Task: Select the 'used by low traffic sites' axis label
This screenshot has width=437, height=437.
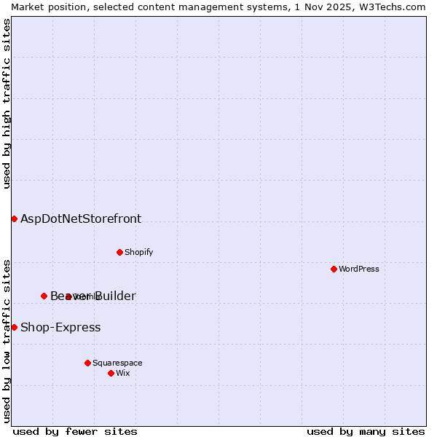Action: [7, 340]
